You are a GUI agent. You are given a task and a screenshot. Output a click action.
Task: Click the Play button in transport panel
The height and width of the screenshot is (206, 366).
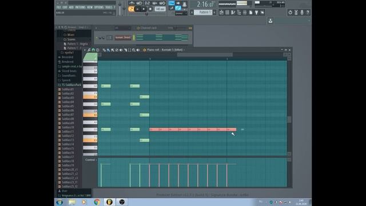click(137, 9)
